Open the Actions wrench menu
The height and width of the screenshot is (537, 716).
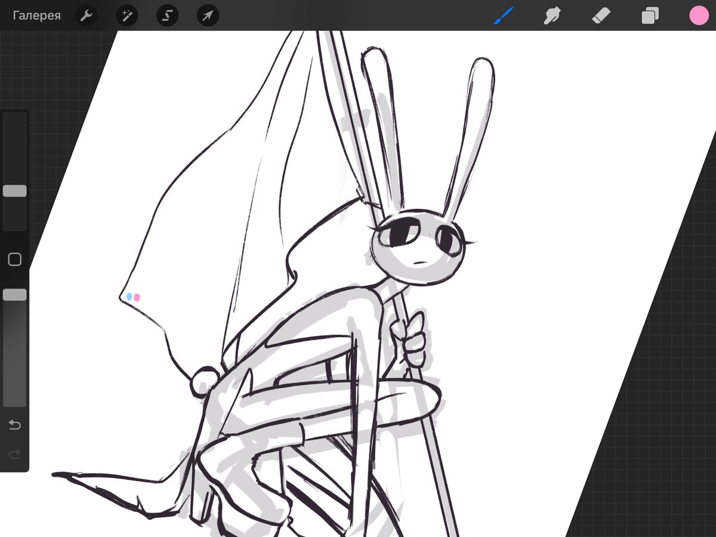click(x=87, y=16)
